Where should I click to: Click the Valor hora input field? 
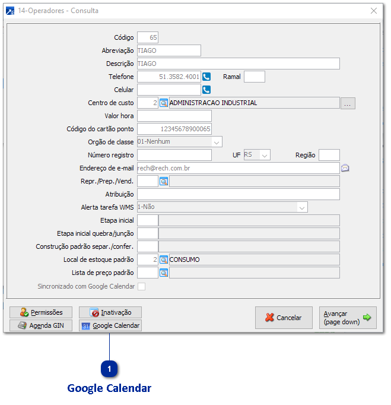(x=174, y=116)
